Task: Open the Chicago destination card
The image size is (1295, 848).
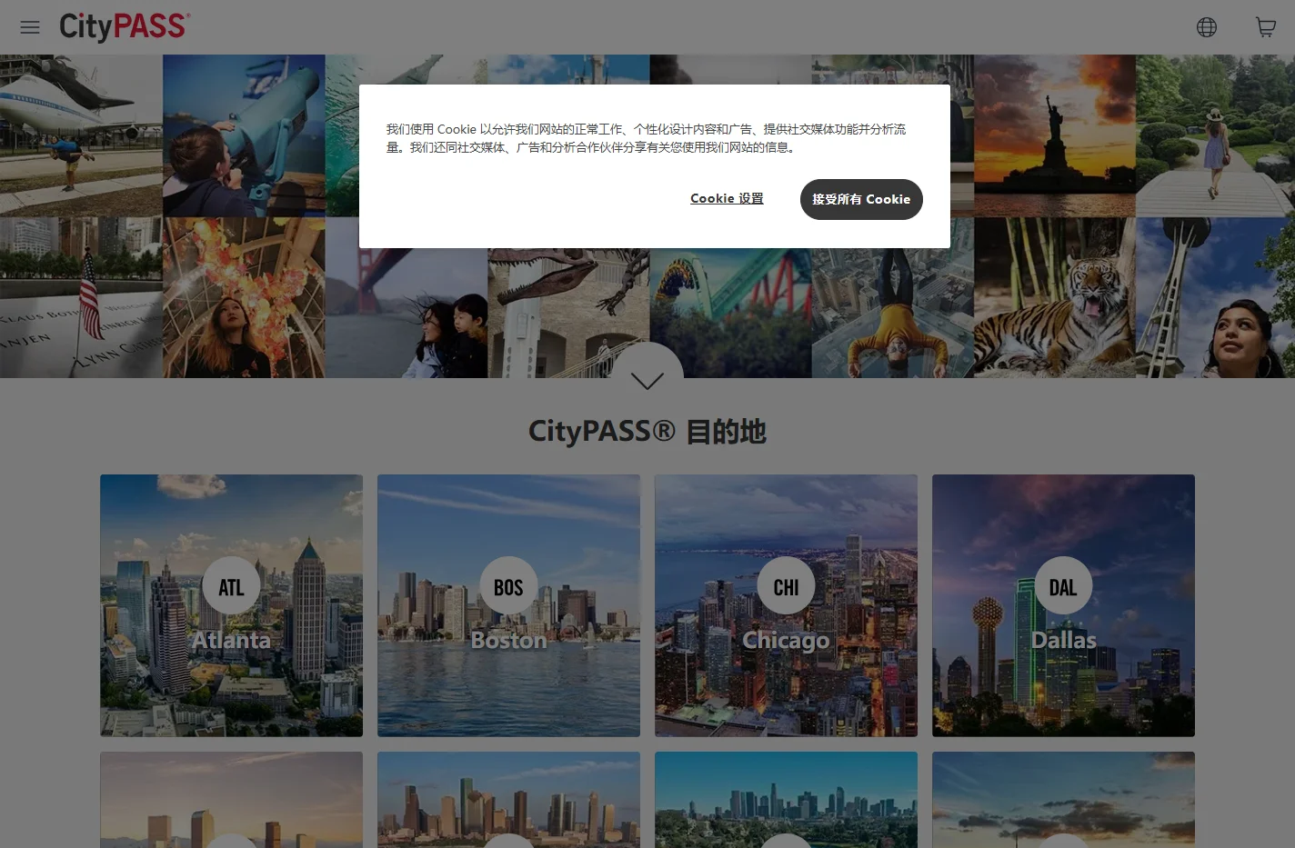Action: point(786,605)
